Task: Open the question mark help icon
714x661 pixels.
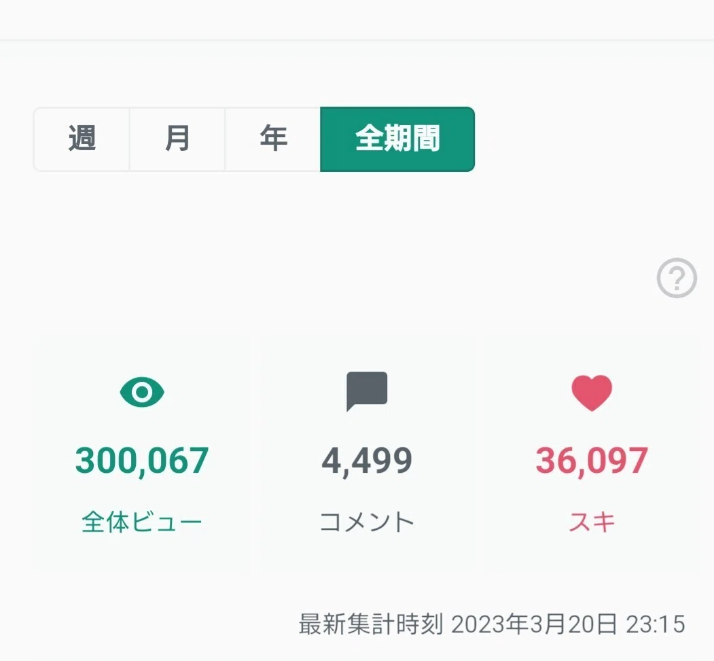Action: tap(677, 278)
